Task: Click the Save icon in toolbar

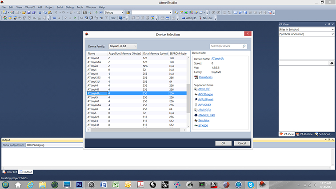Action: (x=29, y=12)
